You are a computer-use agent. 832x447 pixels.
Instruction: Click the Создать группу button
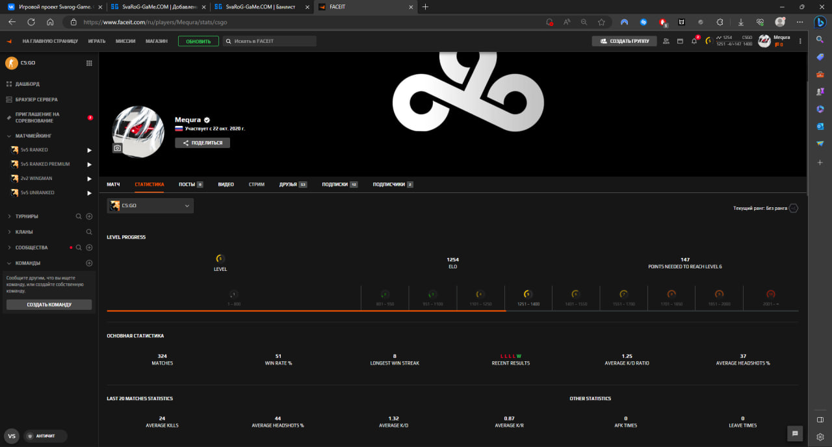coord(624,41)
